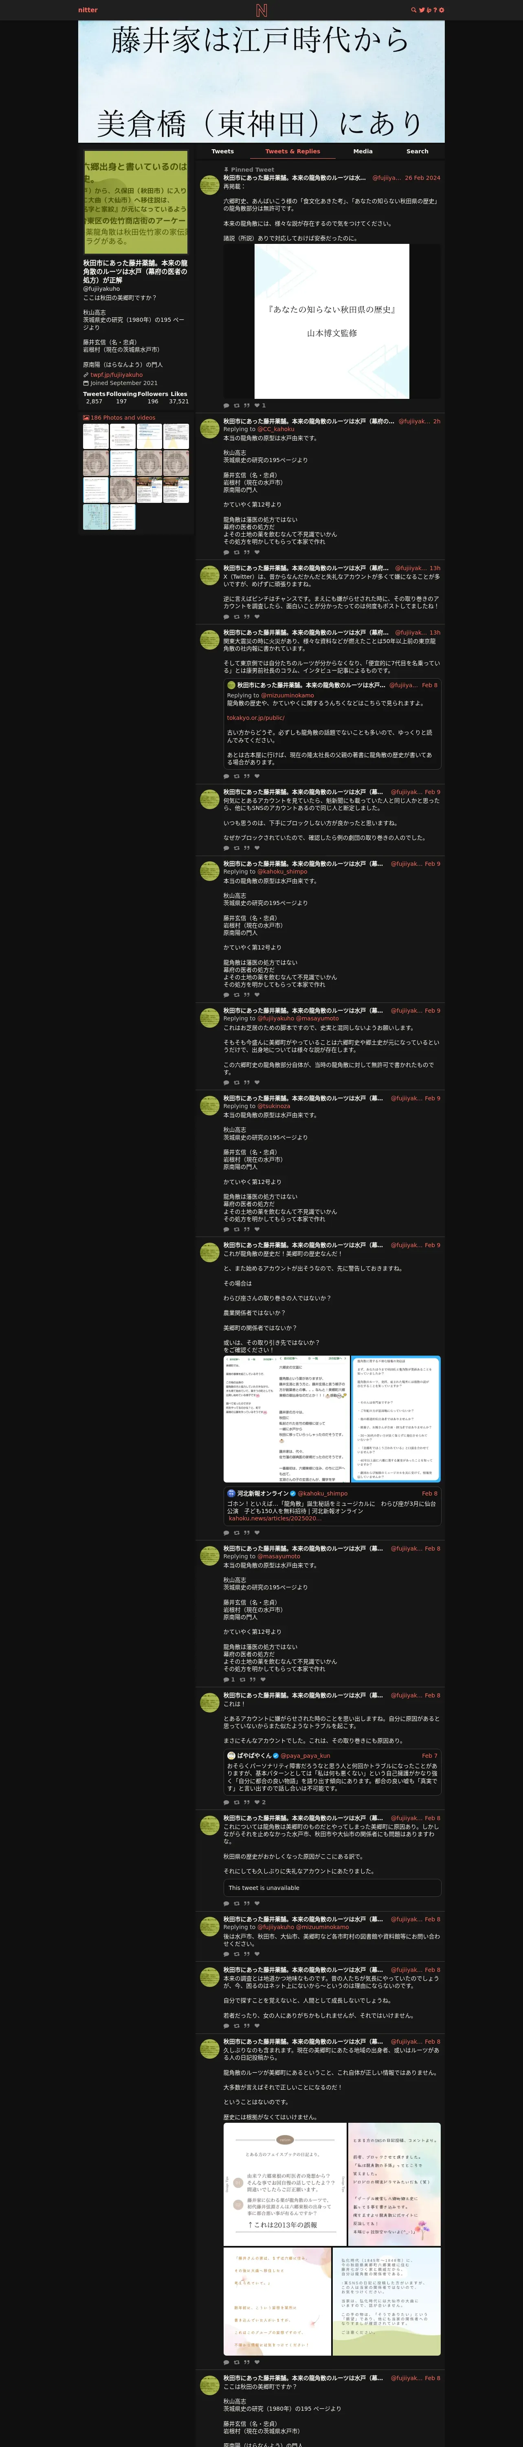
Task: Click the This tweet is unavailable box
Action: (332, 1887)
